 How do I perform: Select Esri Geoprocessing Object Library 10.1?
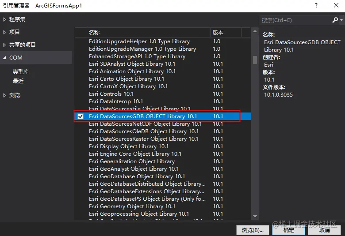[163, 214]
